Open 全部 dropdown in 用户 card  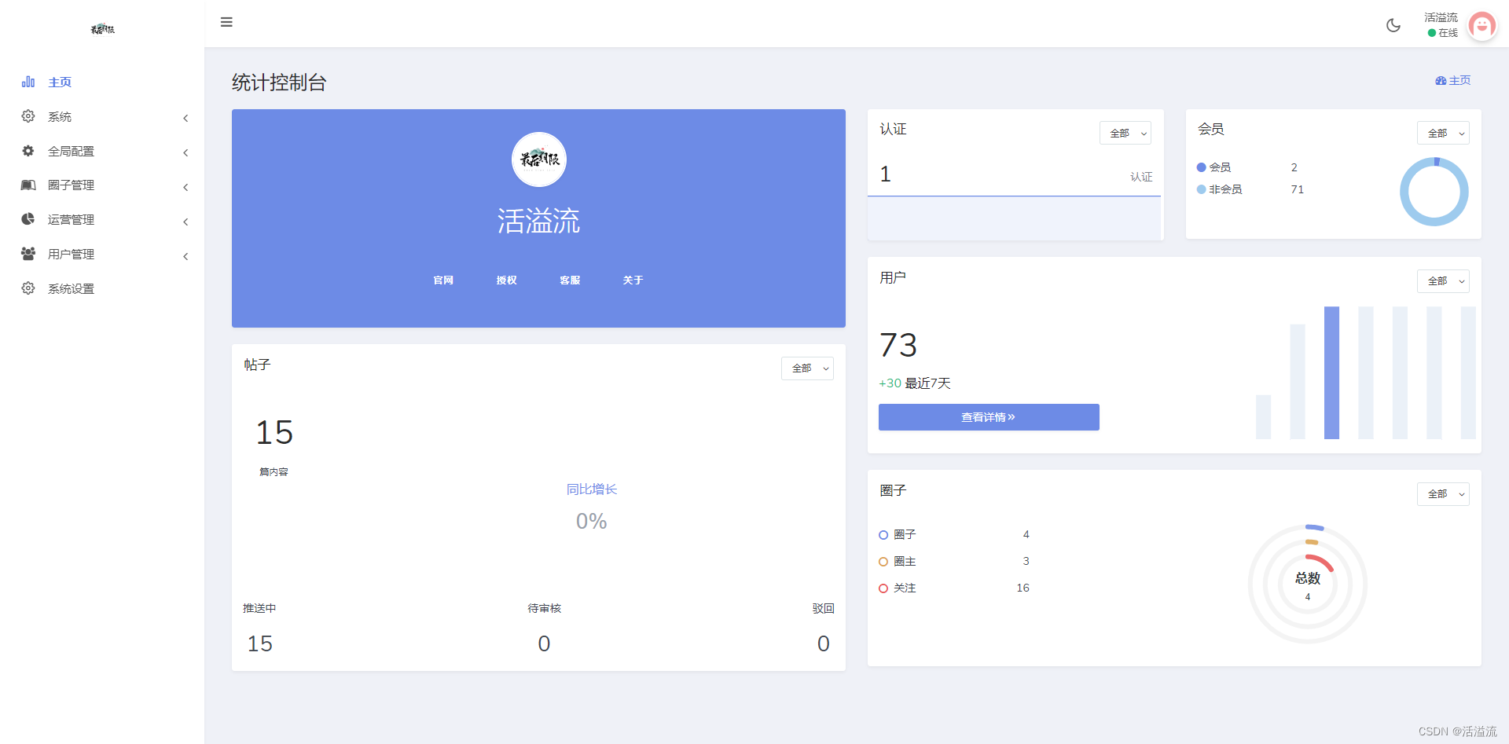point(1443,280)
